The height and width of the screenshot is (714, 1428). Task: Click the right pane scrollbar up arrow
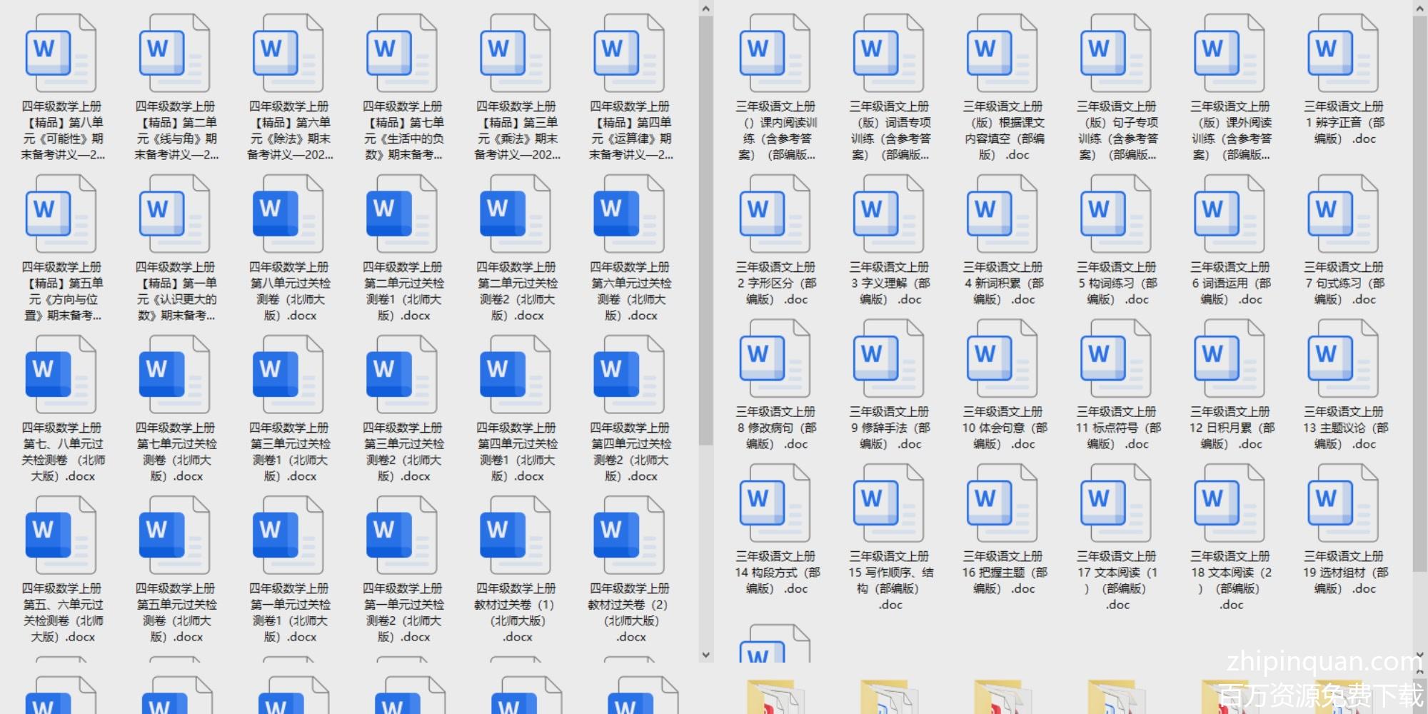point(1419,9)
